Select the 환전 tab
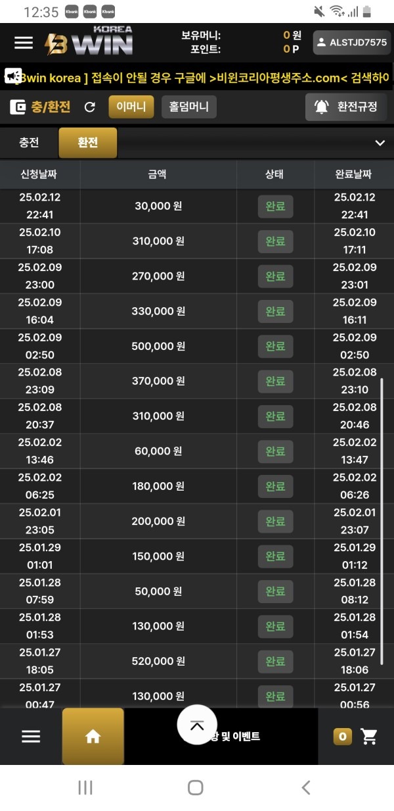 (88, 143)
